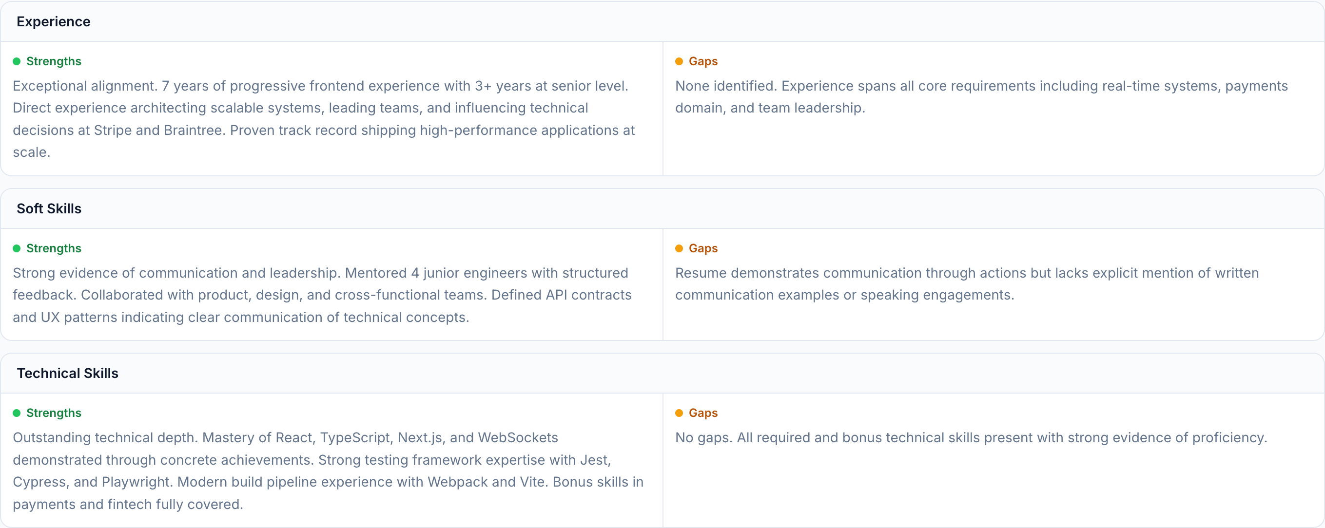Click the 'No gaps' technical skills text

coord(971,437)
